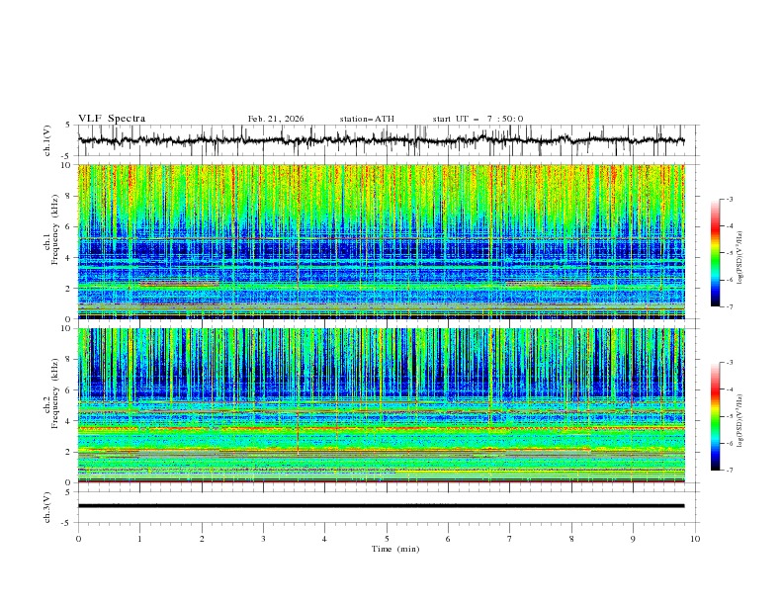The width and height of the screenshot is (783, 605).
Task: Click the ch.1 waveform trace panel
Action: tap(389, 140)
